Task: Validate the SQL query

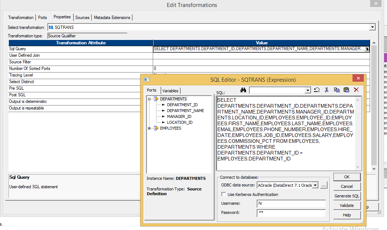Action: coord(347,205)
